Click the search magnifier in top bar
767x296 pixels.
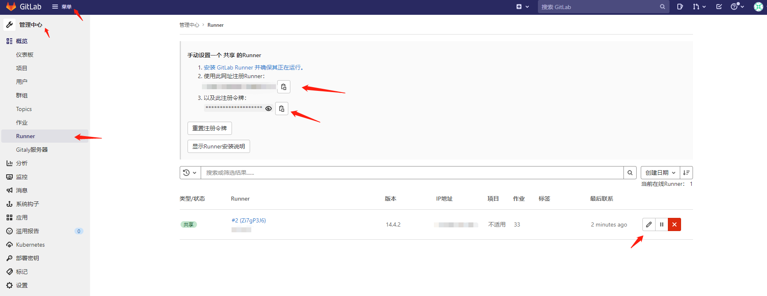663,7
